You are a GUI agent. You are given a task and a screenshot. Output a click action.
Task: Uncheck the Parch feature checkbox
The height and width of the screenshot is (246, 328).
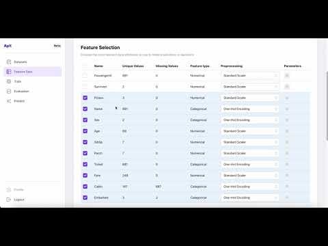tap(85, 153)
